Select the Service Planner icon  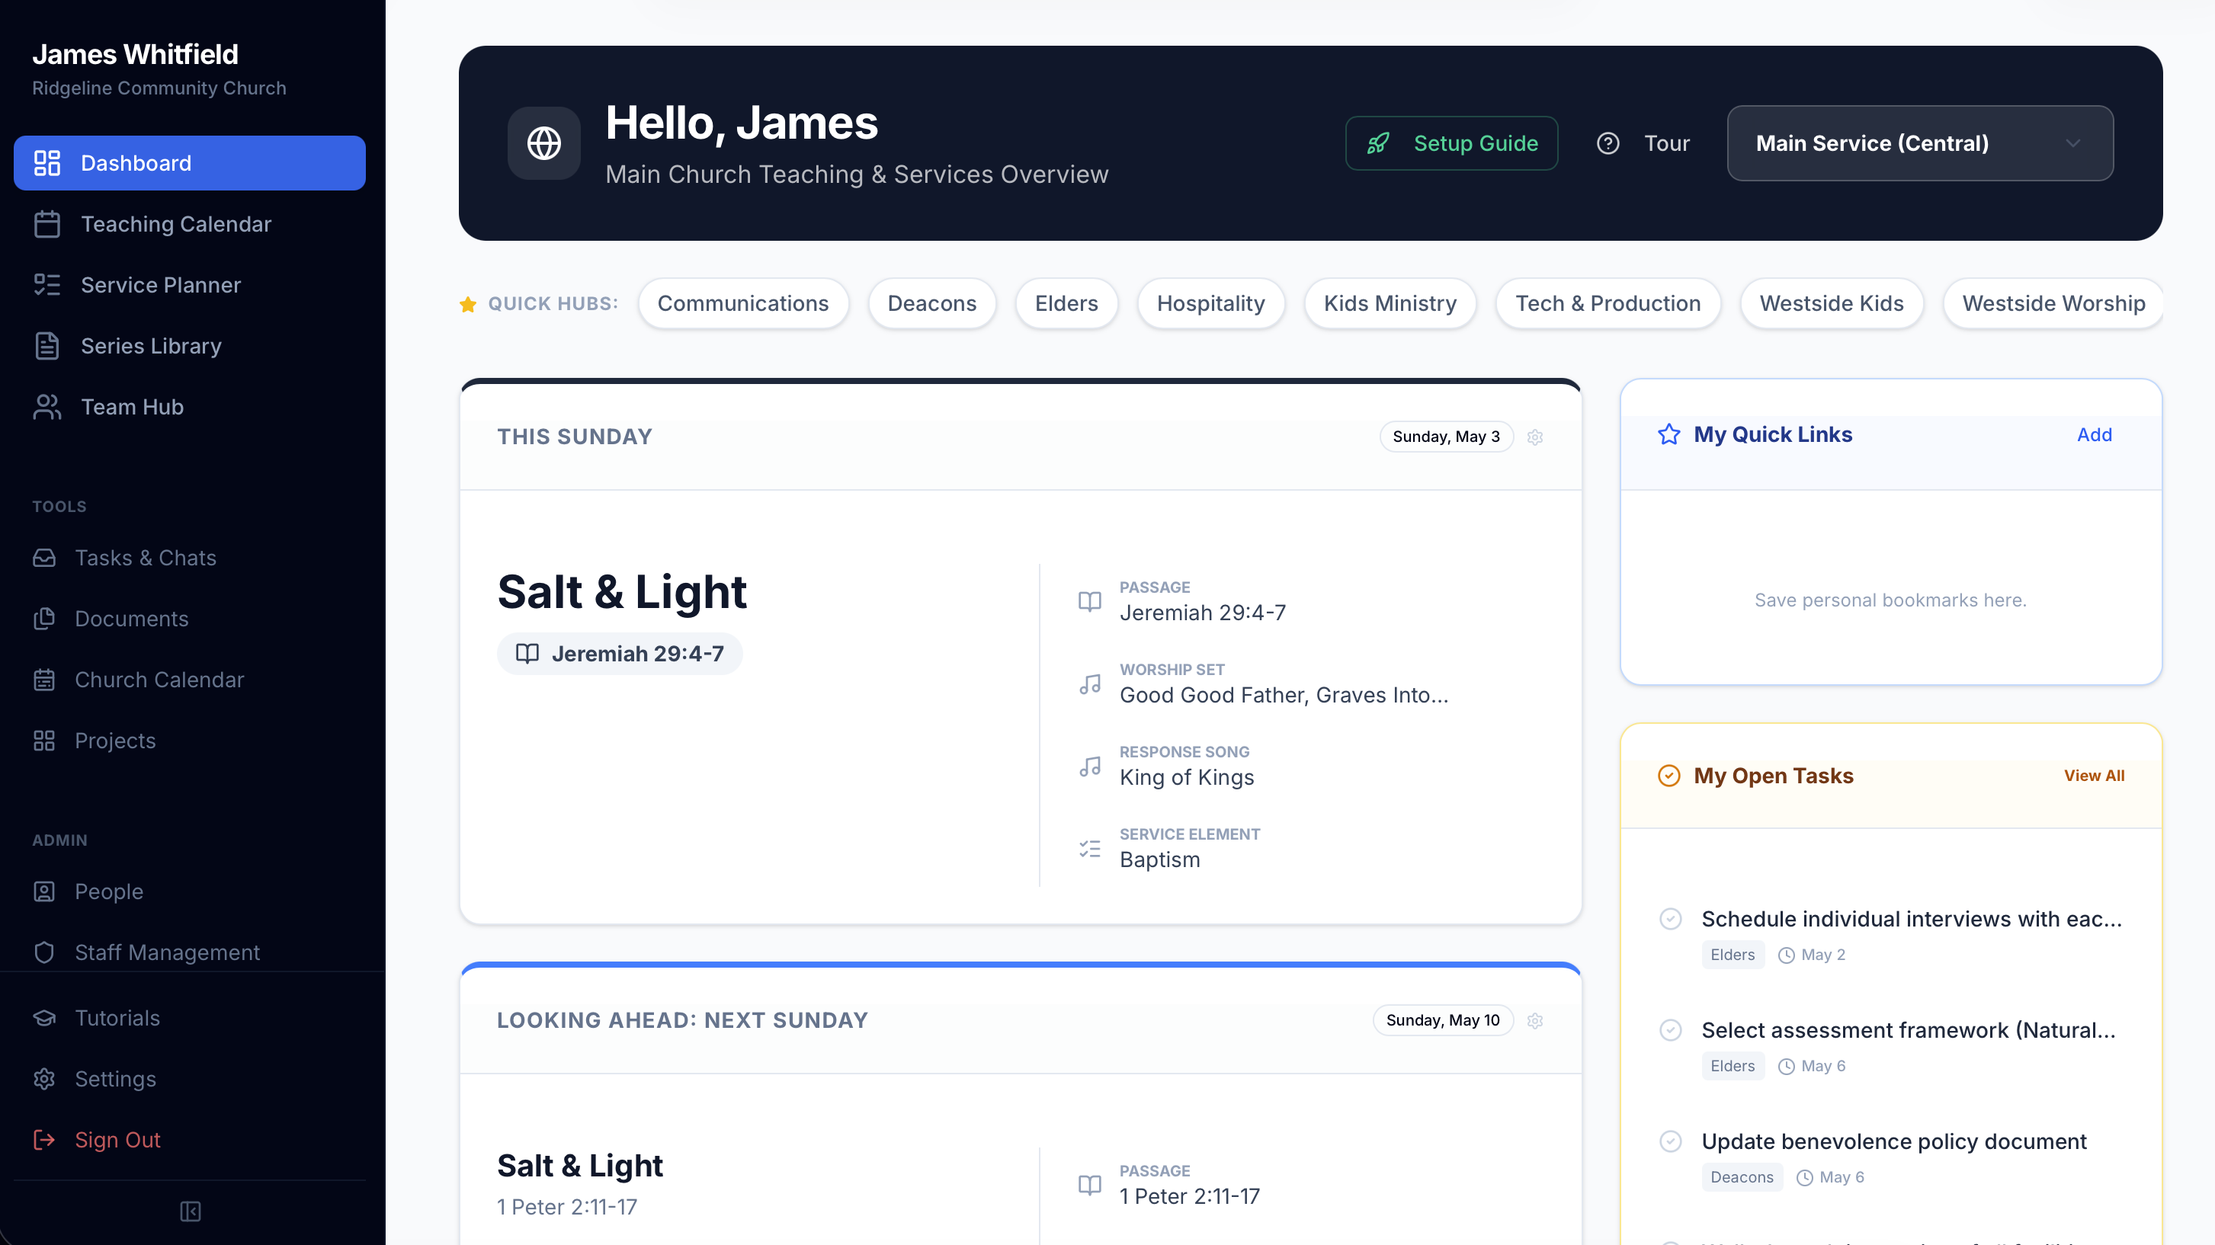47,285
